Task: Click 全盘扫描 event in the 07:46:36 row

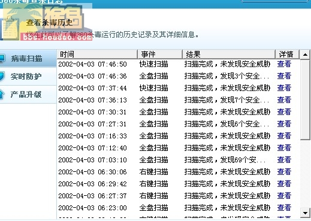Action: [x=153, y=76]
